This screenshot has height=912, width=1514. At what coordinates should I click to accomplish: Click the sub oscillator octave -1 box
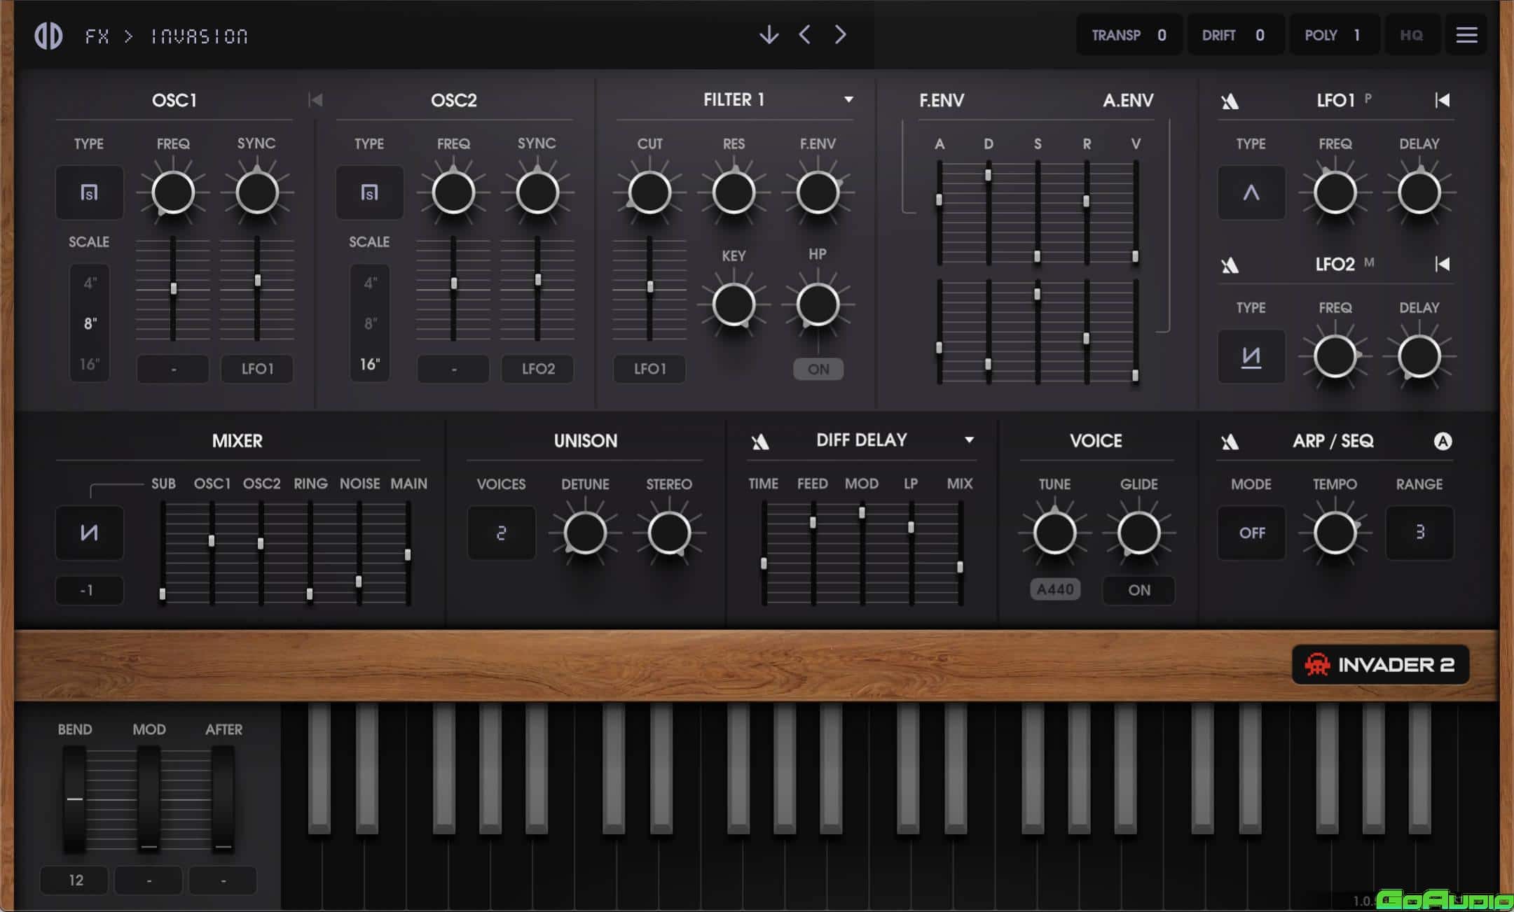click(89, 590)
